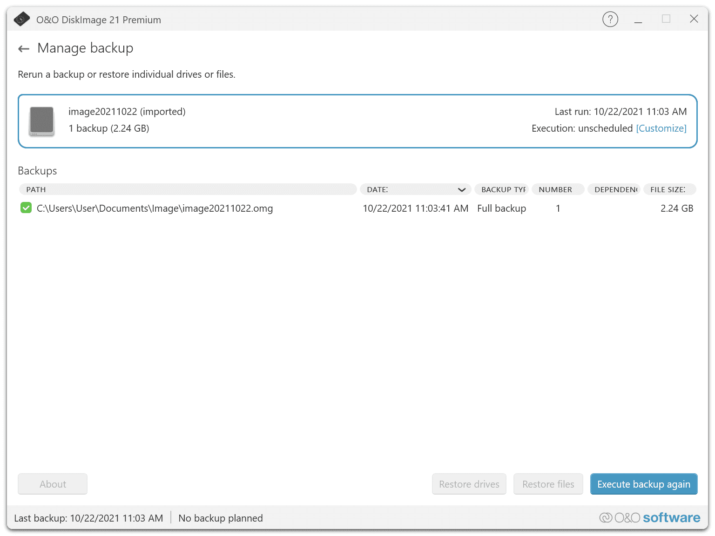This screenshot has width=715, height=536.
Task: Sort by the DEPENDENCY column header
Action: point(614,189)
